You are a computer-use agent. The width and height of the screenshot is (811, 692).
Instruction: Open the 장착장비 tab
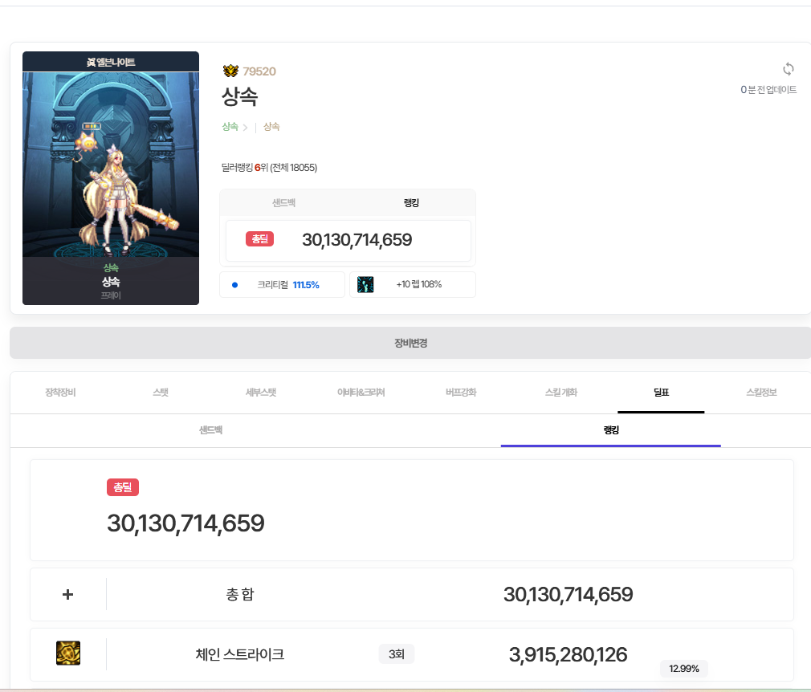60,393
